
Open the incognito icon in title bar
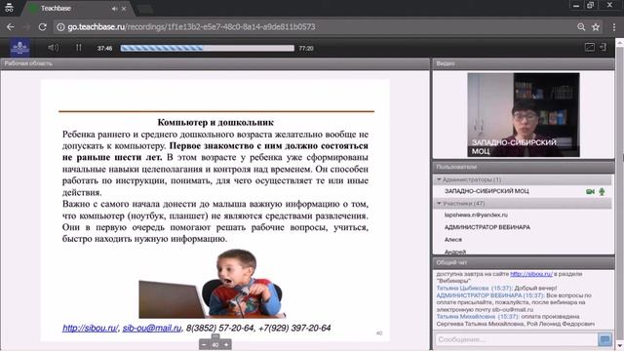(x=9, y=7)
